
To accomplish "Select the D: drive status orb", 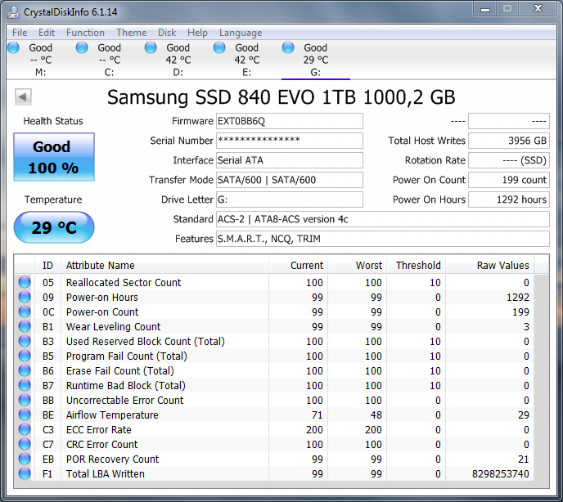I will tap(151, 47).
